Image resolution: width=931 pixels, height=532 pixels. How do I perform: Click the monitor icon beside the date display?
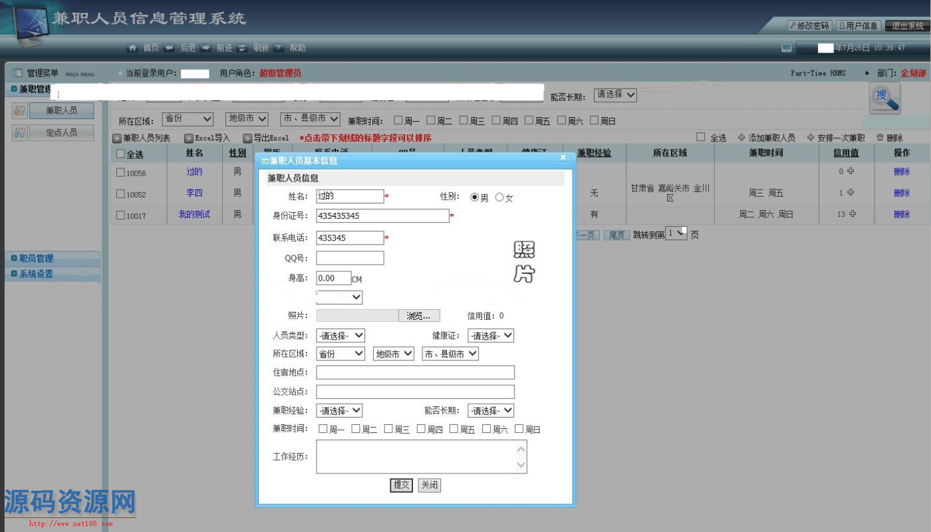tap(787, 48)
